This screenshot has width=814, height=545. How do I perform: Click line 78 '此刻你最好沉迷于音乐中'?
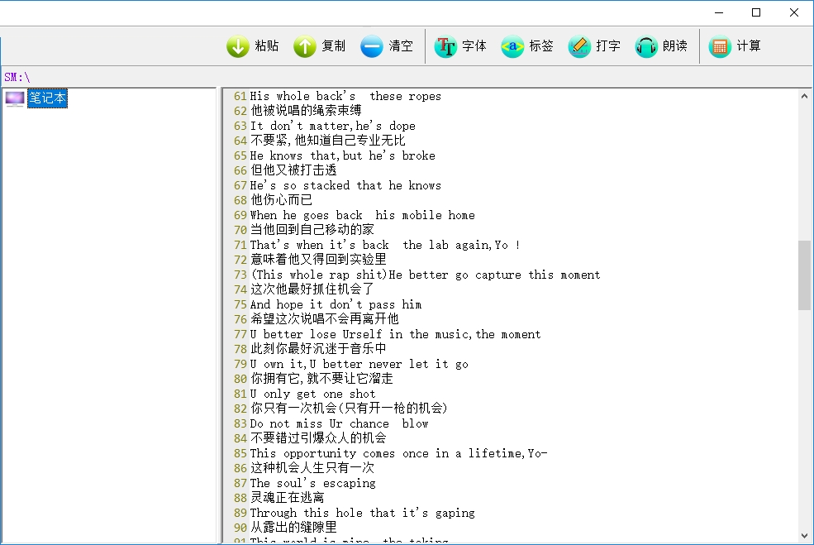(318, 349)
